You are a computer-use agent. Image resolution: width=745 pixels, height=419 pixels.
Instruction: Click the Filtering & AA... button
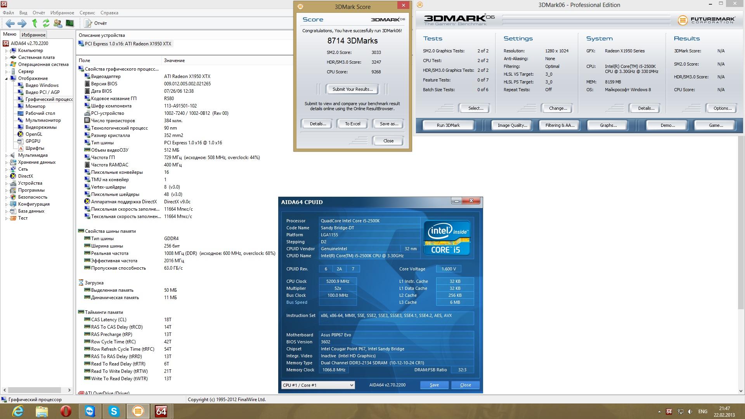coord(560,125)
